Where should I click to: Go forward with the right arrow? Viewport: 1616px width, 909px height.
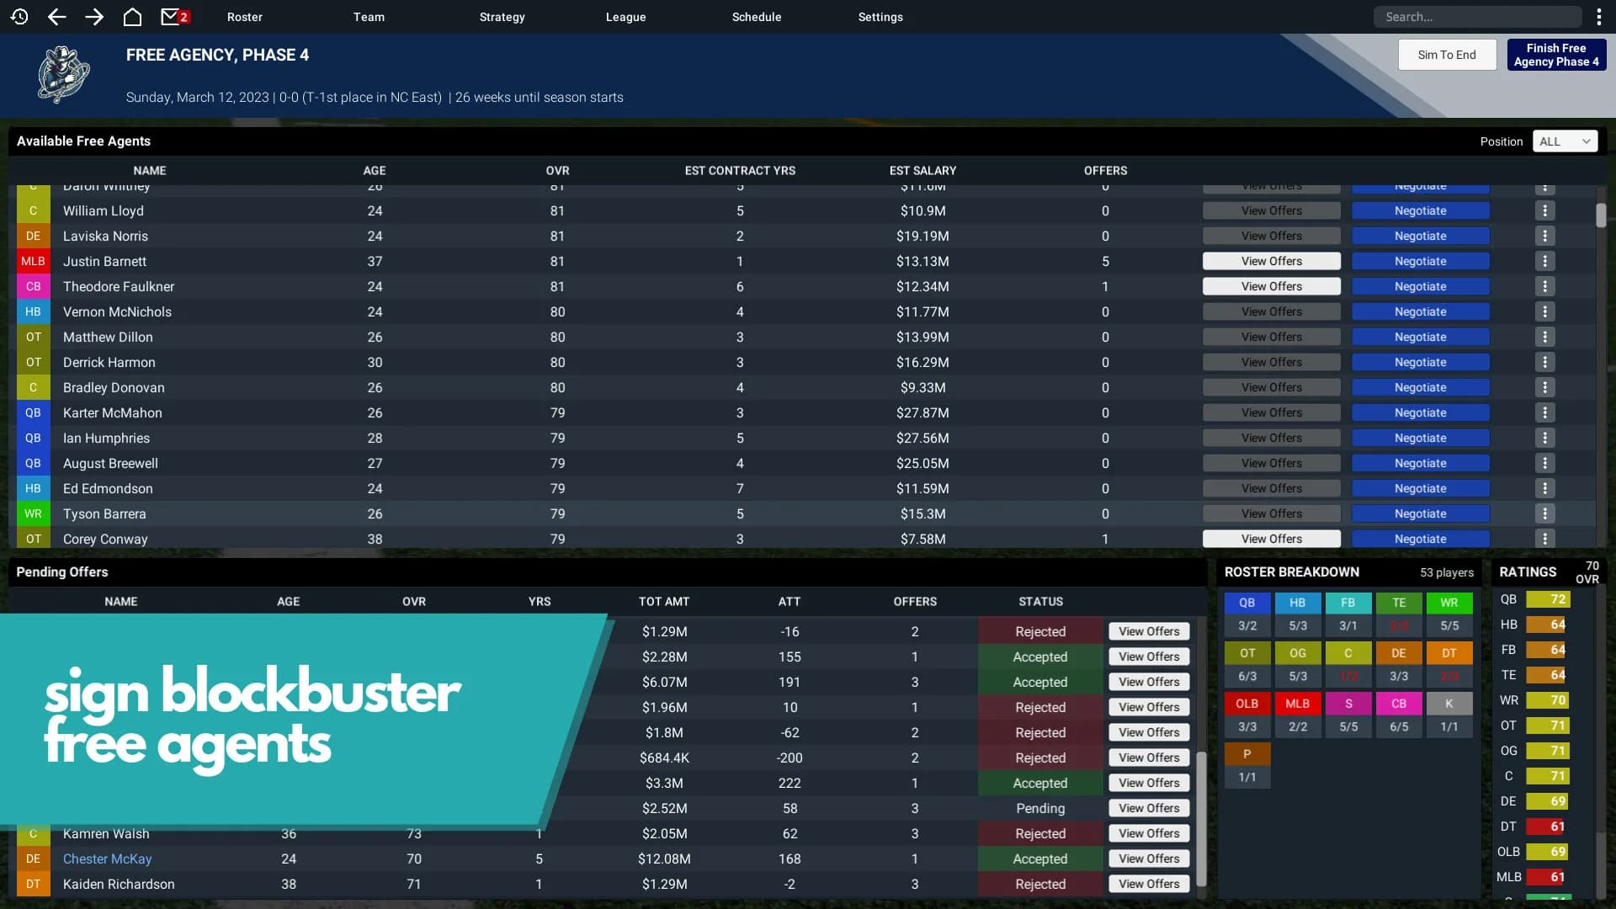click(x=94, y=17)
